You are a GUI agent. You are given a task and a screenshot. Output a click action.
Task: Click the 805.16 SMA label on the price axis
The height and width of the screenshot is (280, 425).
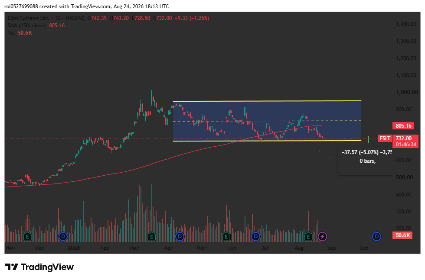pyautogui.click(x=403, y=126)
